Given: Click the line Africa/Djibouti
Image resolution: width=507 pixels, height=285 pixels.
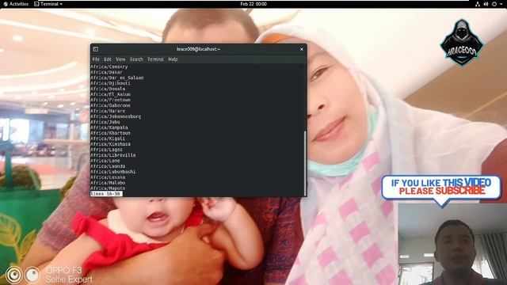Looking at the screenshot, I should coord(110,83).
